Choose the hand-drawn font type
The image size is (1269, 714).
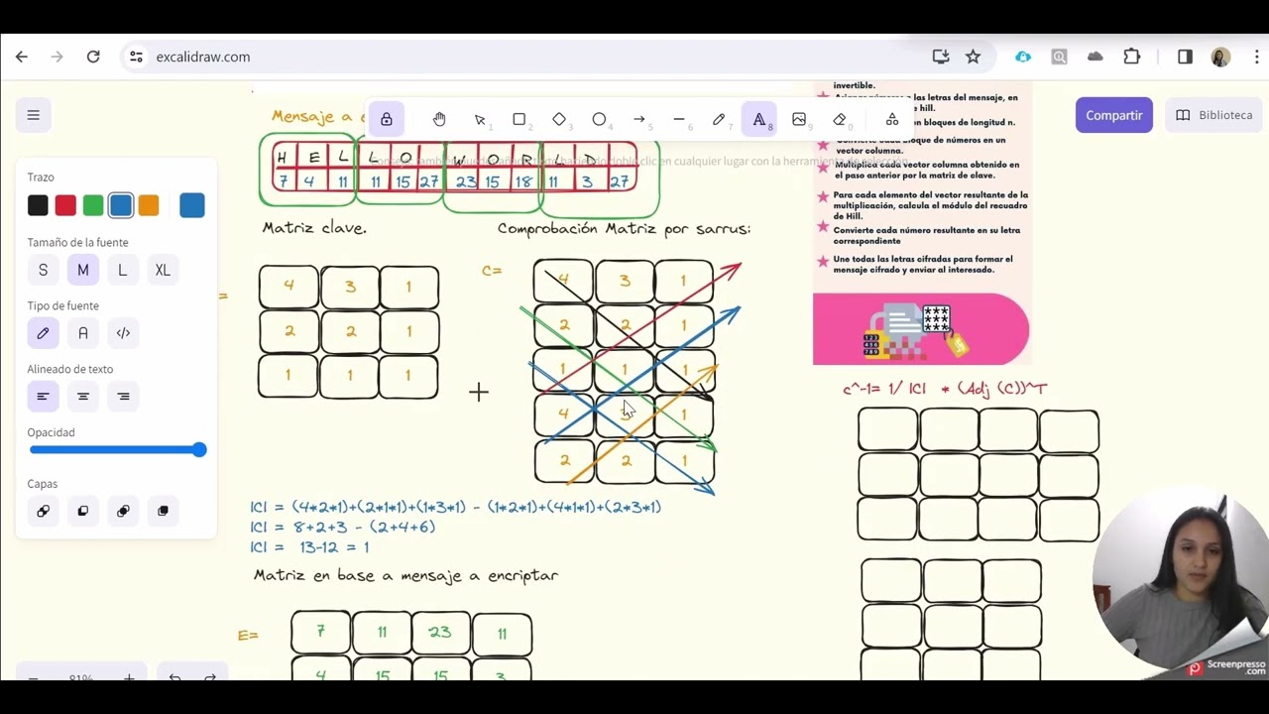click(43, 333)
